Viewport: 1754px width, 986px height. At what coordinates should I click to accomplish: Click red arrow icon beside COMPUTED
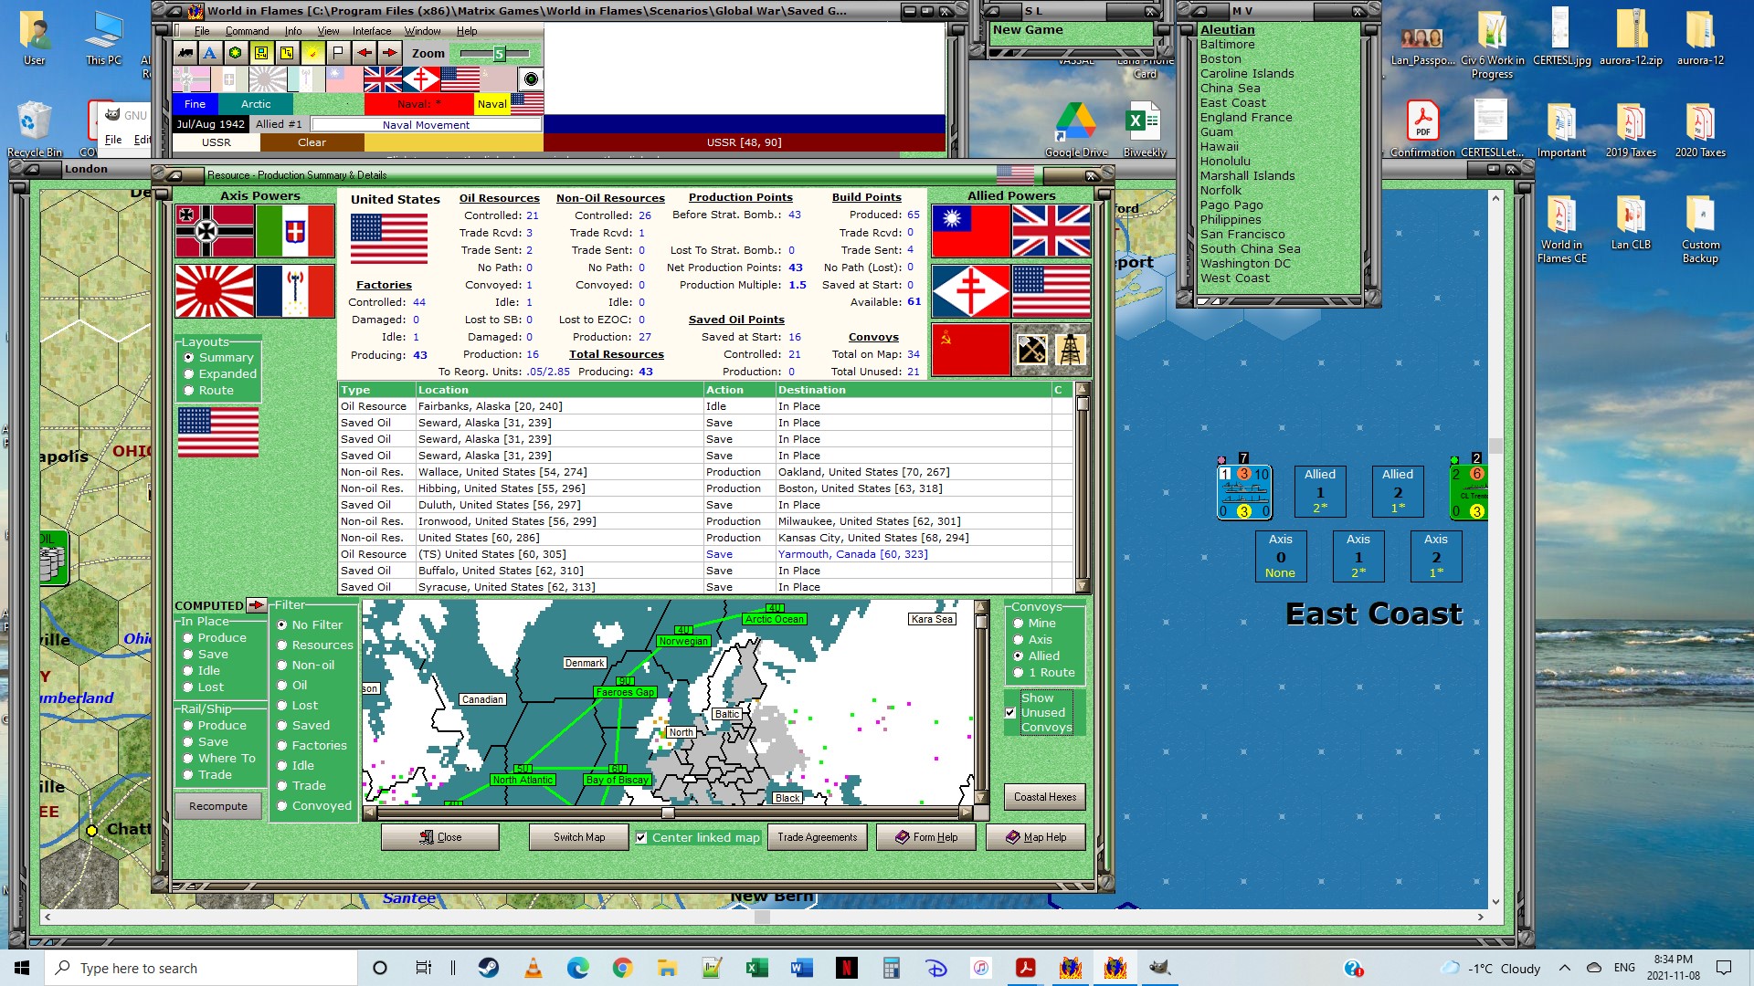(x=256, y=605)
